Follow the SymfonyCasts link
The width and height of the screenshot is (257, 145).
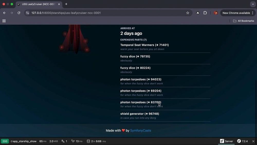click(141, 131)
